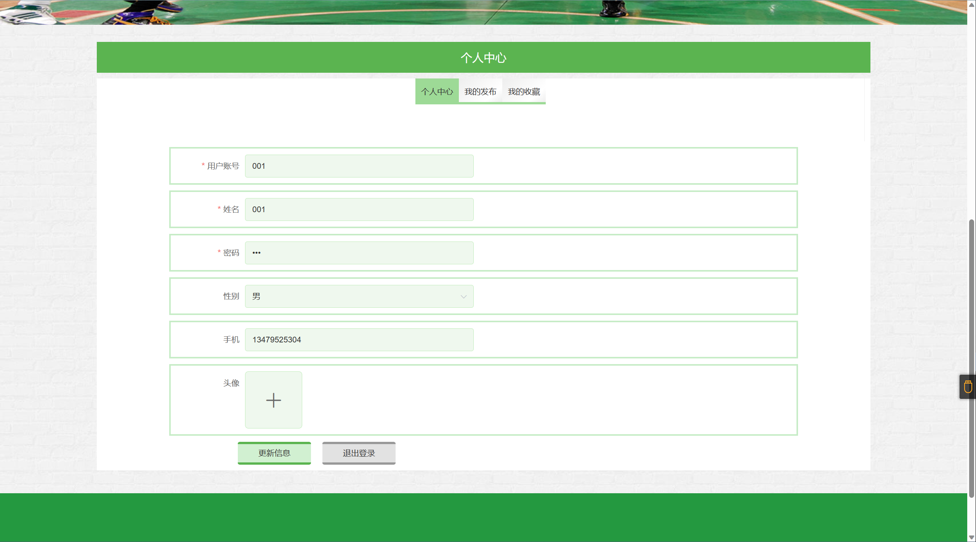Click the 头像 field label

[231, 383]
